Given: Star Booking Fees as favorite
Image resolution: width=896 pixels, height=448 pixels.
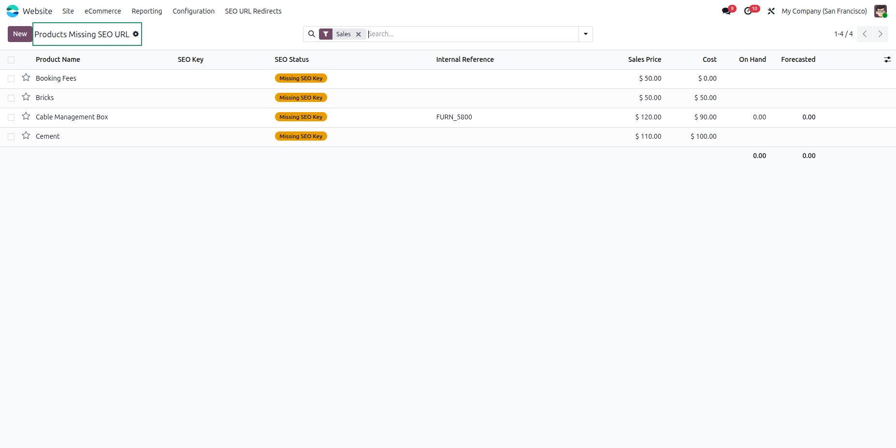Looking at the screenshot, I should [x=26, y=78].
